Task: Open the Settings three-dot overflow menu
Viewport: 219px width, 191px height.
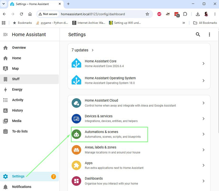Action: [x=209, y=34]
